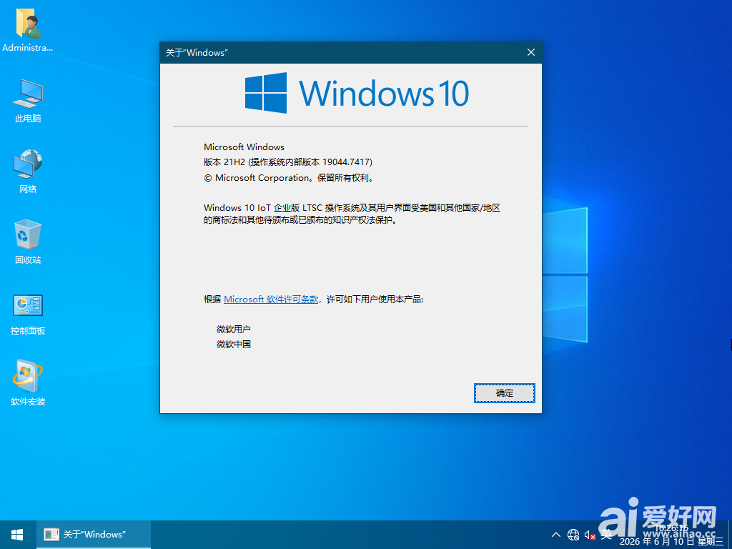Open the 回收站 recycle bin icon
Screen dimensions: 732x549
[28, 242]
